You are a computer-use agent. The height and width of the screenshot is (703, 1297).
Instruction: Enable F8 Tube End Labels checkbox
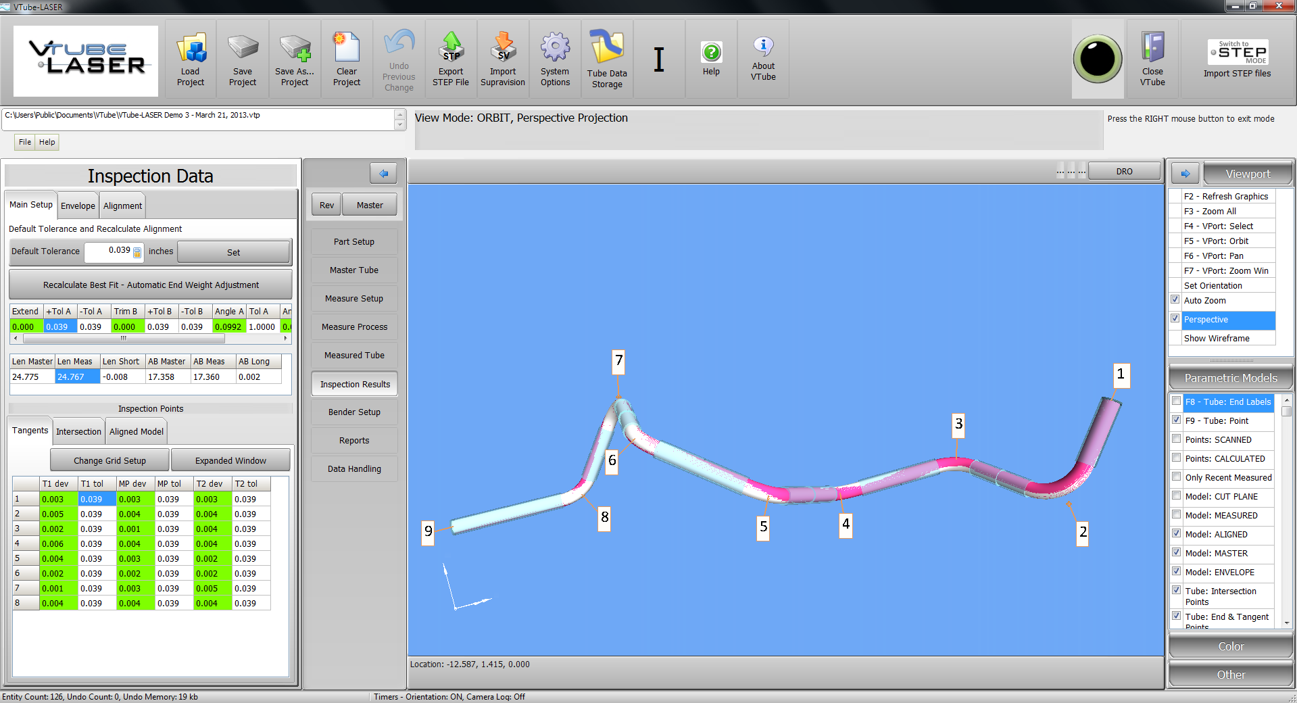(x=1177, y=402)
